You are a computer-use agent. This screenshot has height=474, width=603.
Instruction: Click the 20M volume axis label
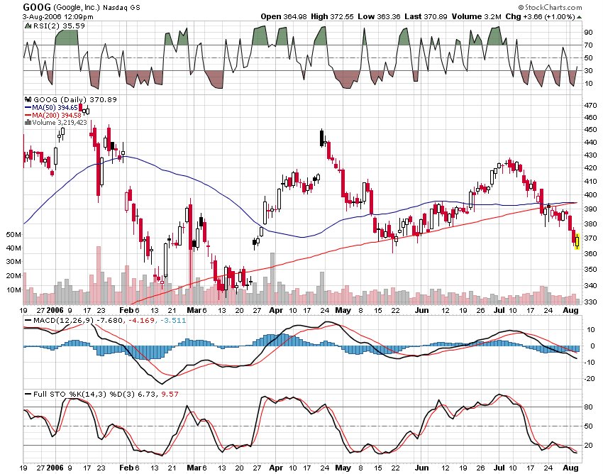pos(13,275)
